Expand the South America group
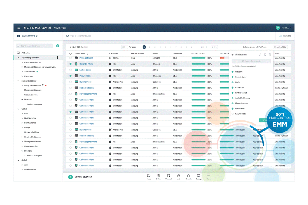The height and width of the screenshot is (205, 308). click(x=22, y=123)
